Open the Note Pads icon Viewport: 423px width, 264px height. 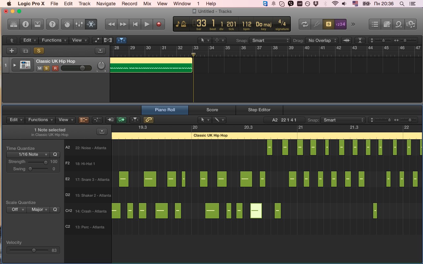point(387,24)
